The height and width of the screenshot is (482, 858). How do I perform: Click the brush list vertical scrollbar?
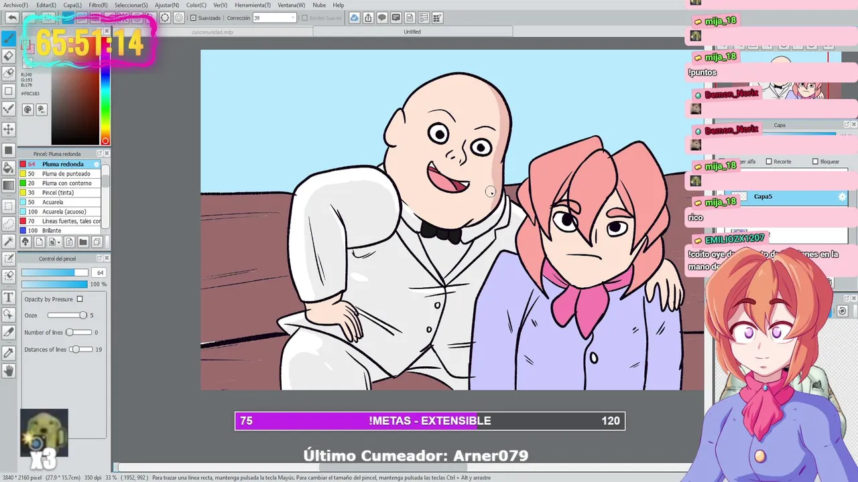[105, 197]
